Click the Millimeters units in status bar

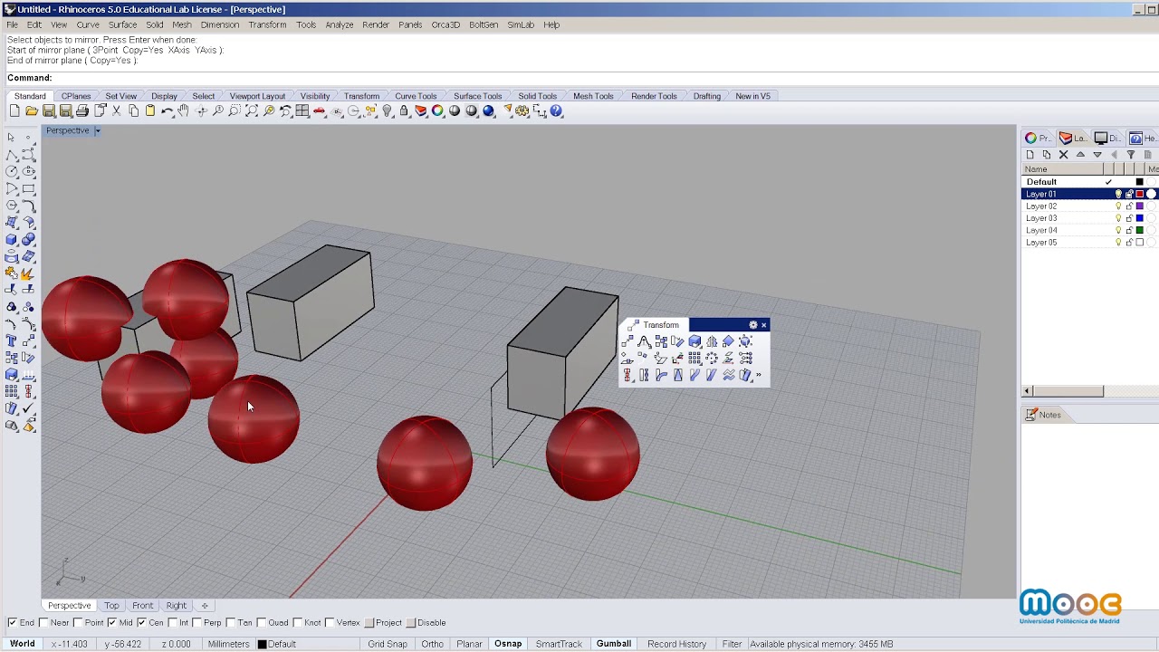(228, 644)
